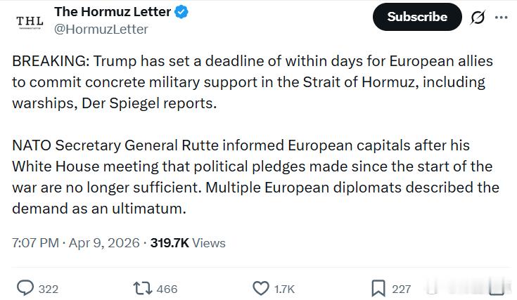Repost using the arrows icon
Screen dimensions: 517x300
141,288
